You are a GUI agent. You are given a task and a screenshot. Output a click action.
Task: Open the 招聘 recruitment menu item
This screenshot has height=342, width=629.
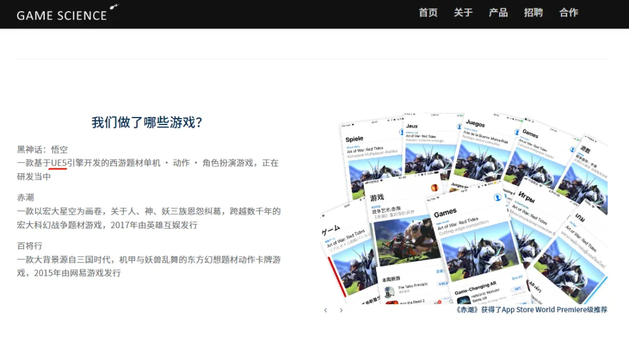[533, 13]
